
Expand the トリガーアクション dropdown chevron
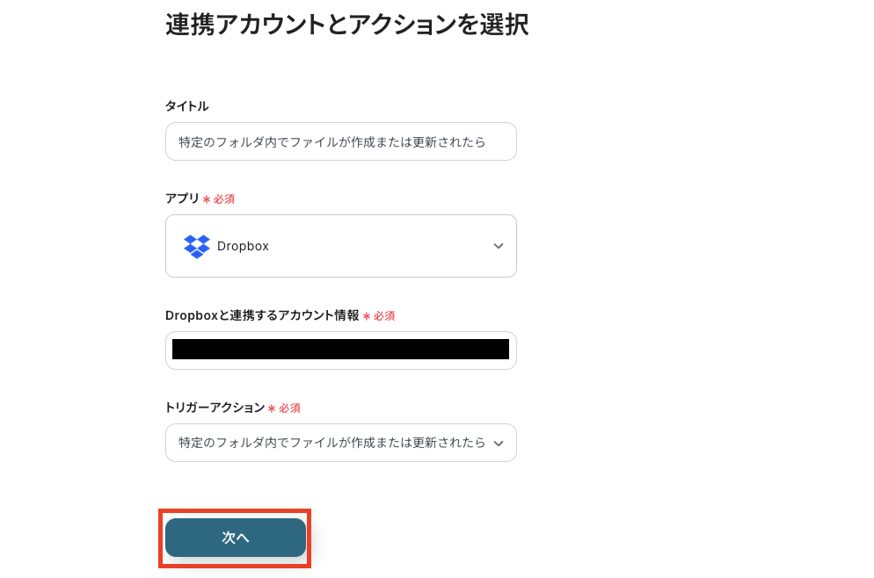(499, 443)
